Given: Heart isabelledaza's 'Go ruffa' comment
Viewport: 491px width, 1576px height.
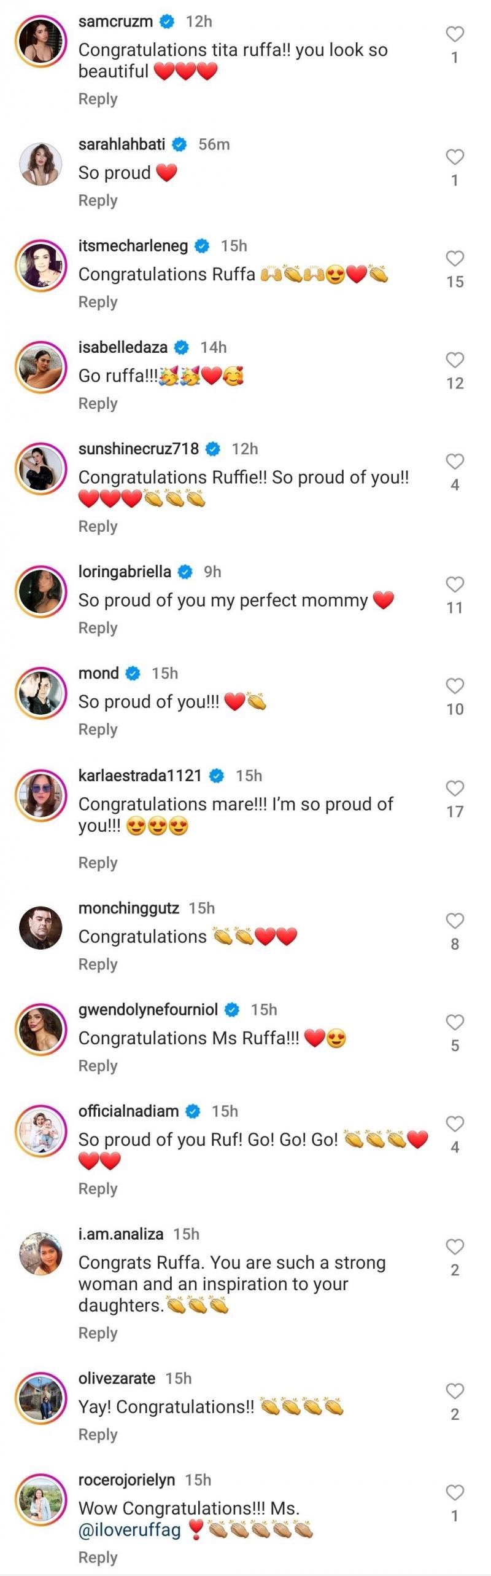Looking at the screenshot, I should click(x=454, y=360).
